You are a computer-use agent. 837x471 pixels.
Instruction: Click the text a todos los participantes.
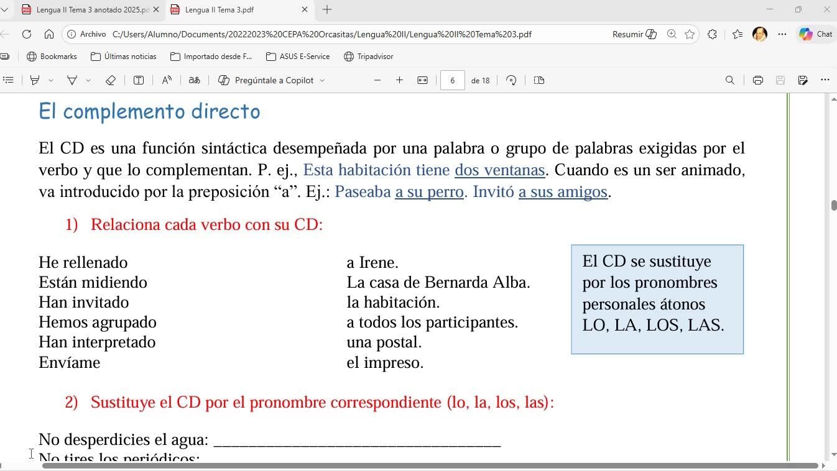point(432,322)
